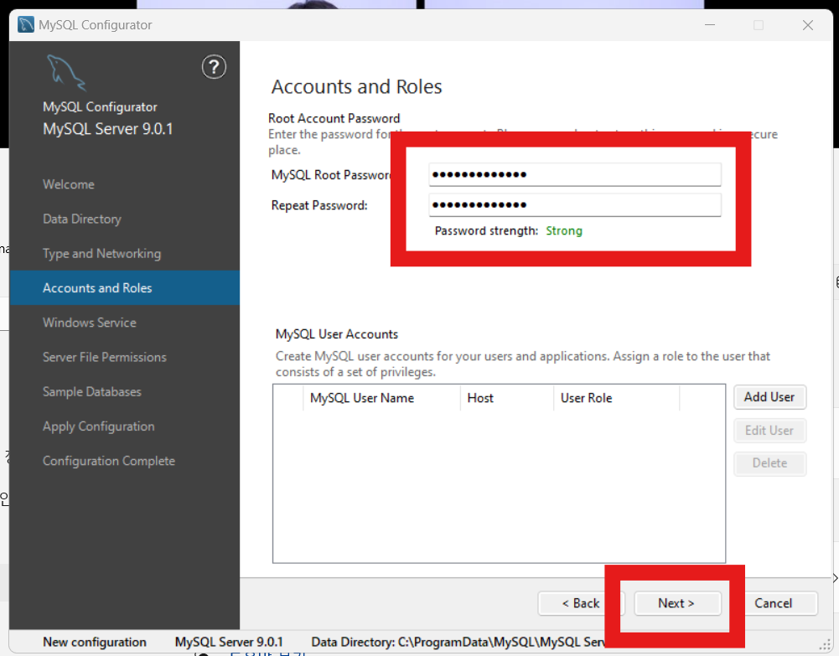Open the help question mark icon
Image resolution: width=839 pixels, height=656 pixels.
point(214,67)
